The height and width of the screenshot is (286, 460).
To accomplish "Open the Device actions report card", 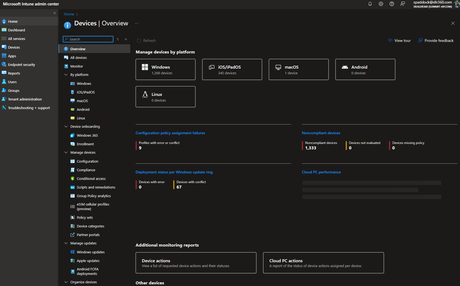I will click(x=196, y=263).
